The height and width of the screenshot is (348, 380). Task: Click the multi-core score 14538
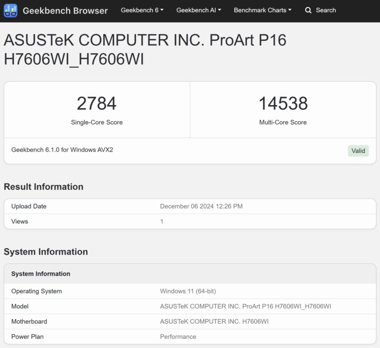pos(283,103)
